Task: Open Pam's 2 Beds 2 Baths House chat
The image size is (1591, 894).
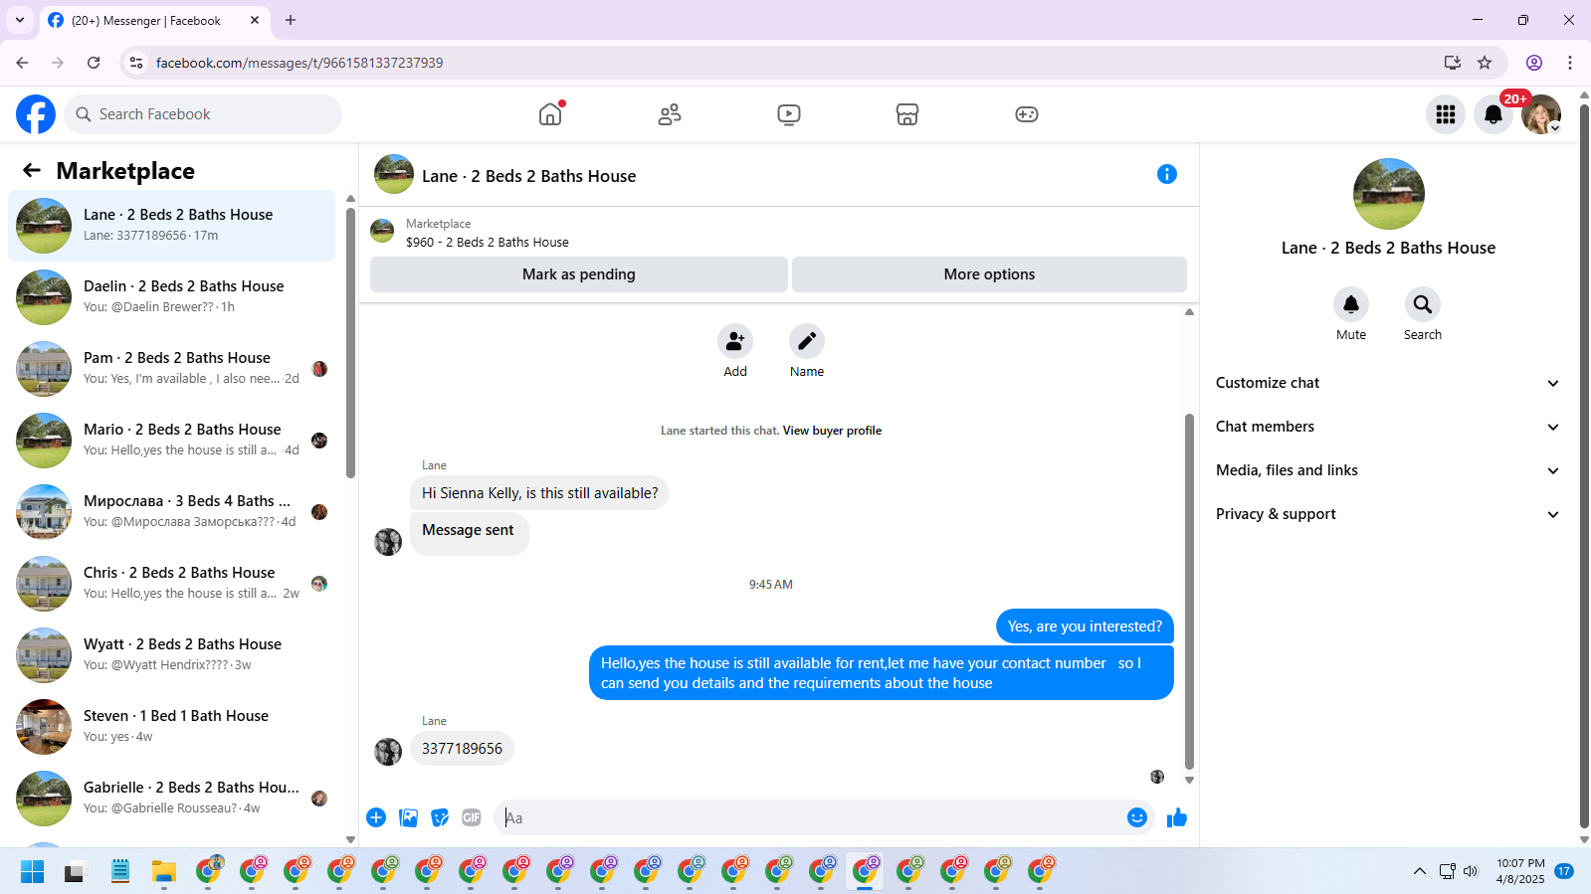Action: point(172,369)
